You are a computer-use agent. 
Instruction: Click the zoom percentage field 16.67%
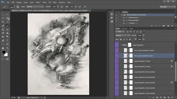pos(13,98)
